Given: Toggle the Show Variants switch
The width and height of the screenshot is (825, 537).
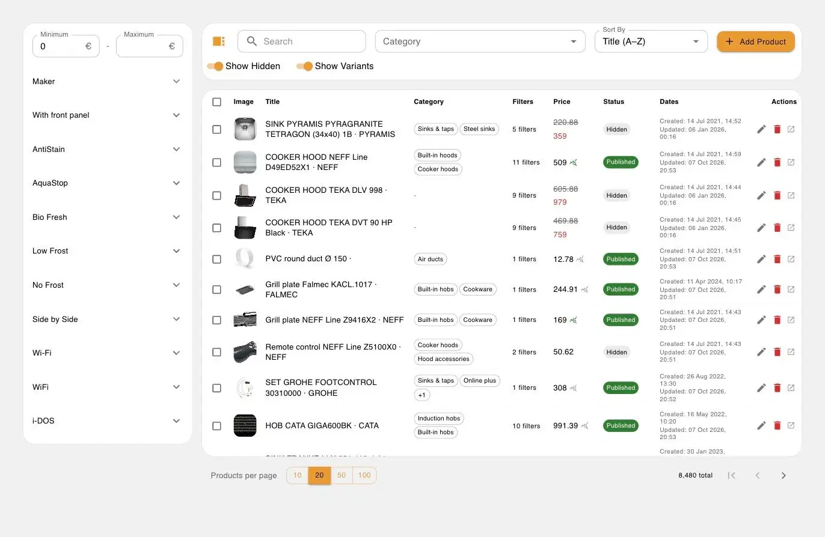Looking at the screenshot, I should (x=304, y=66).
